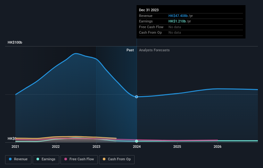Click the 2025 x-axis label

[177, 147]
